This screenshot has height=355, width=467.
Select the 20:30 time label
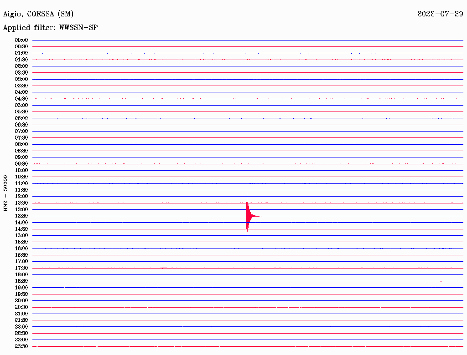pyautogui.click(x=21, y=307)
